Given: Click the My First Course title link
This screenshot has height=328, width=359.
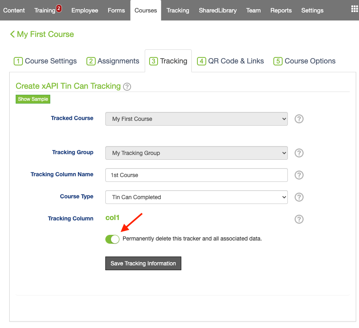Looking at the screenshot, I should click(45, 34).
